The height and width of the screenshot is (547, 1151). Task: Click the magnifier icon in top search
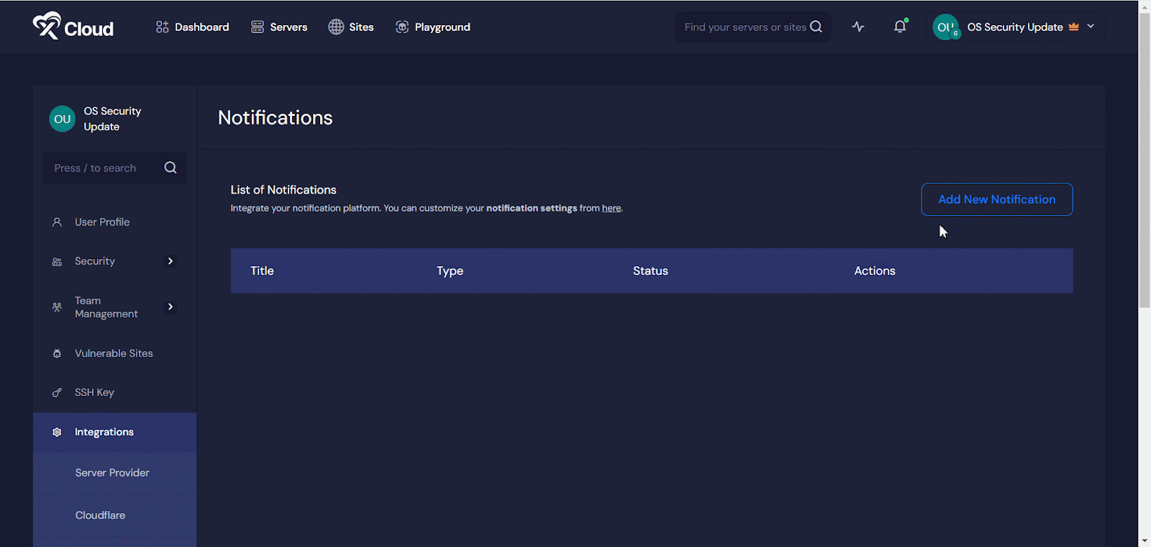pyautogui.click(x=816, y=27)
